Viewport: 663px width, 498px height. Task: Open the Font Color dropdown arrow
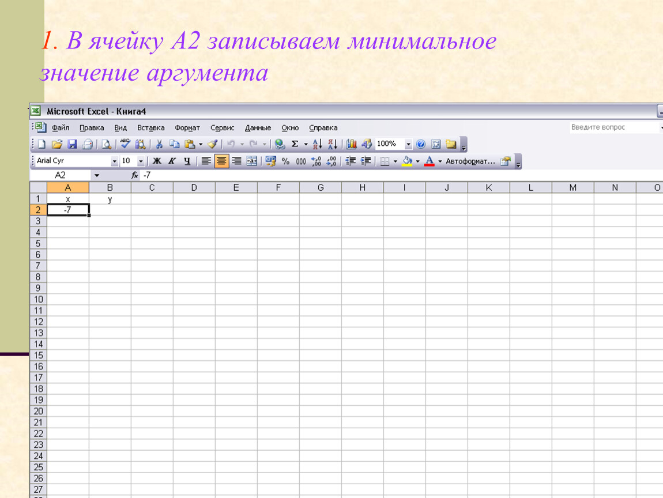440,161
